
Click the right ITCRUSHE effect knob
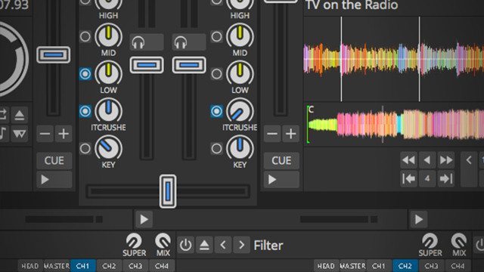240,111
